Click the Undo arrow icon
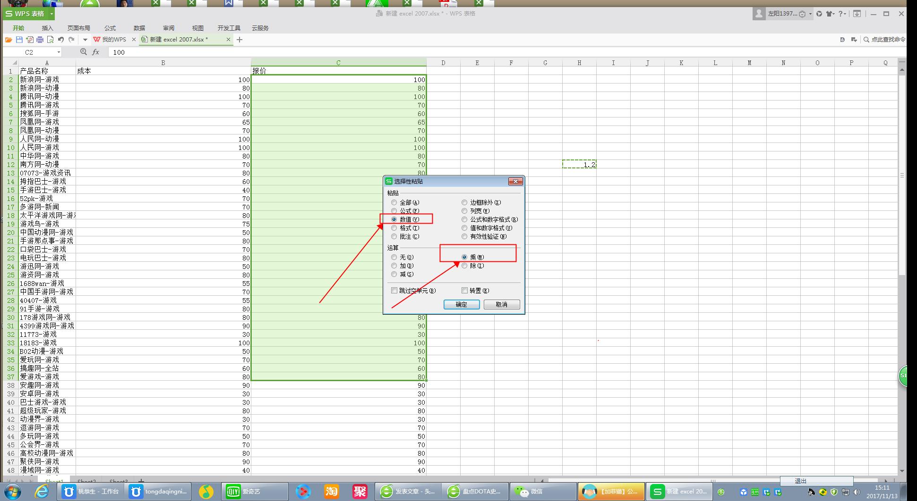The image size is (917, 501). coord(61,40)
